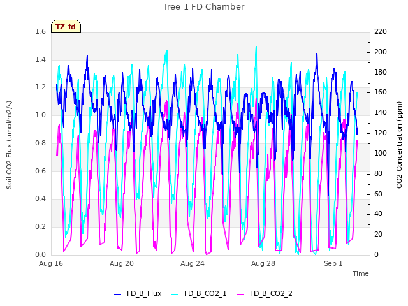This screenshot has width=408, height=306.
Task: Toggle the FD_B_CO2_1 legend entry
Action: click(x=199, y=293)
